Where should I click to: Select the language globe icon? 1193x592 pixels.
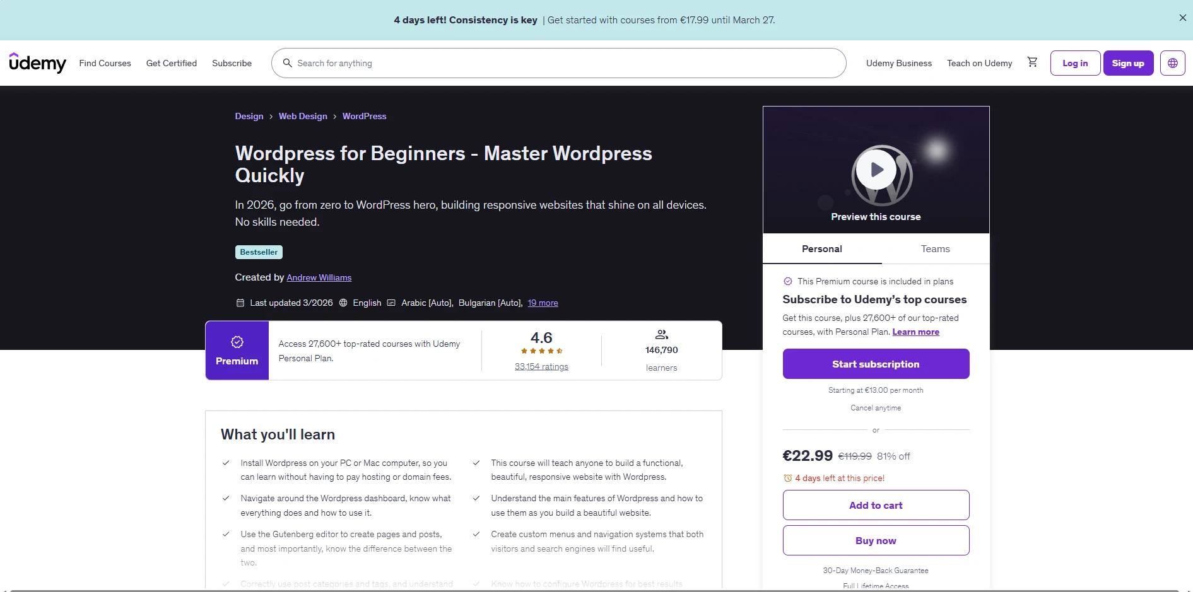point(1172,62)
